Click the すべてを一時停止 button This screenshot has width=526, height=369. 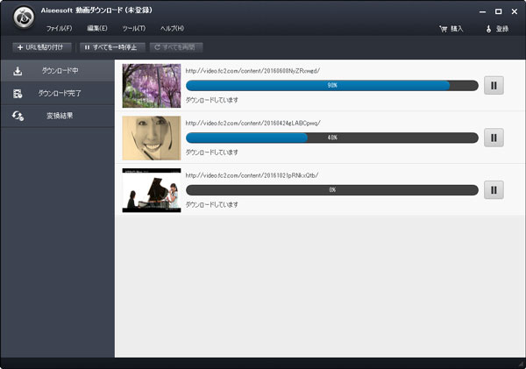[x=109, y=46]
